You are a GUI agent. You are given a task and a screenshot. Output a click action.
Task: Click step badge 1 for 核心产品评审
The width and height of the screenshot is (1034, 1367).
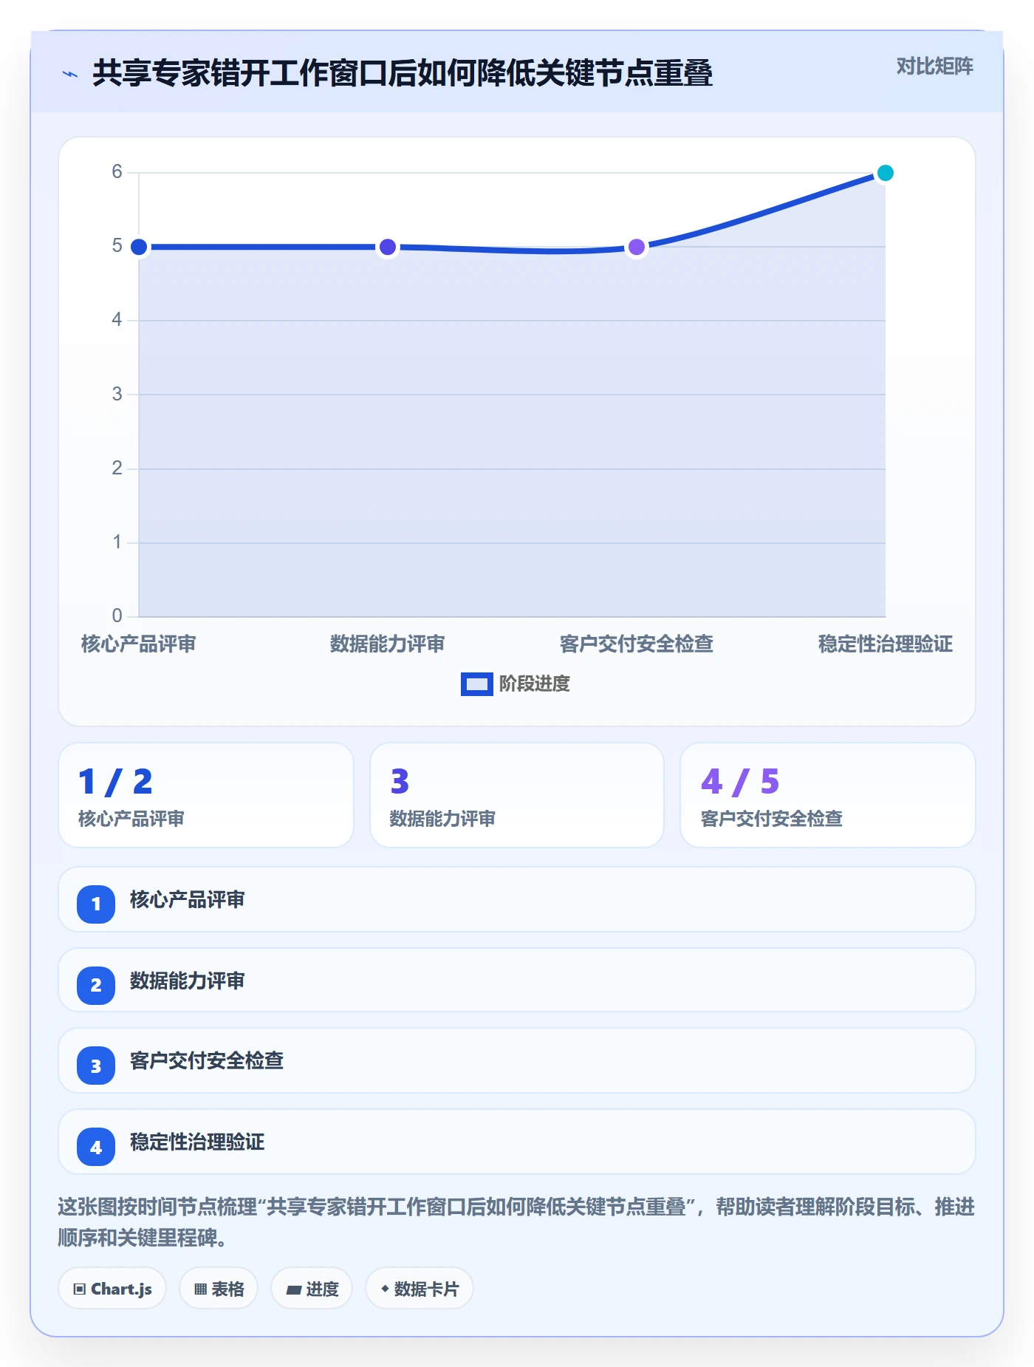pos(96,904)
